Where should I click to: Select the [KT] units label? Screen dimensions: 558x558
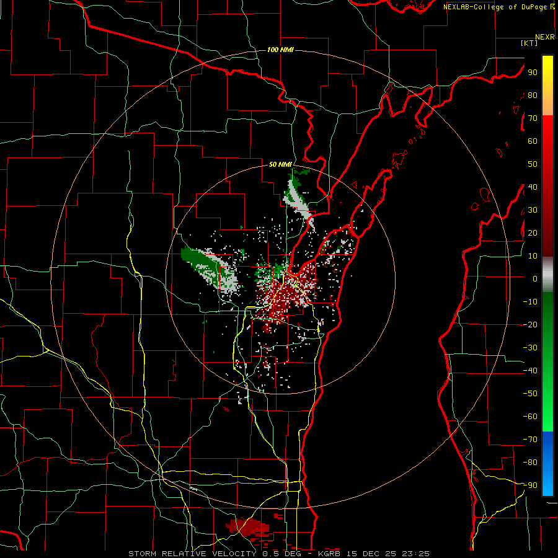click(x=529, y=43)
